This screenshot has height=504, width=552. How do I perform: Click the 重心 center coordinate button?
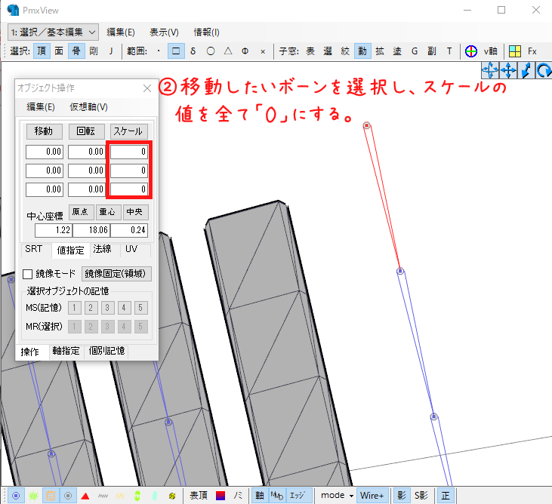[109, 212]
